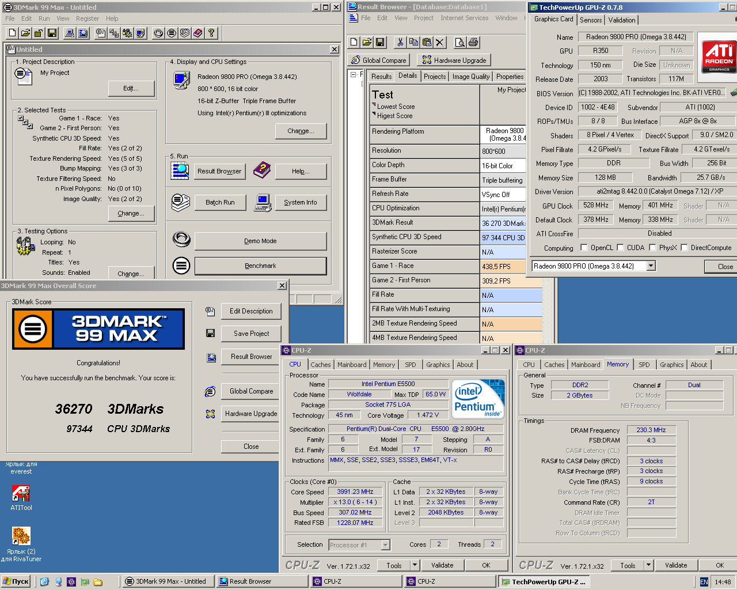Switch to Sensors tab in GPU-Z

click(x=591, y=20)
